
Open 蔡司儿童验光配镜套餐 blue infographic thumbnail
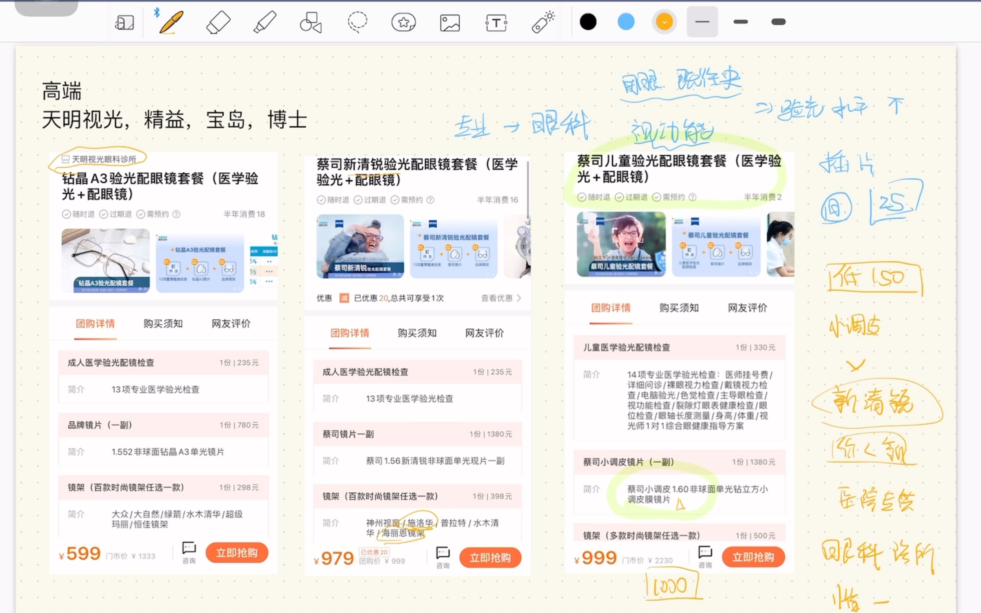[x=716, y=246]
